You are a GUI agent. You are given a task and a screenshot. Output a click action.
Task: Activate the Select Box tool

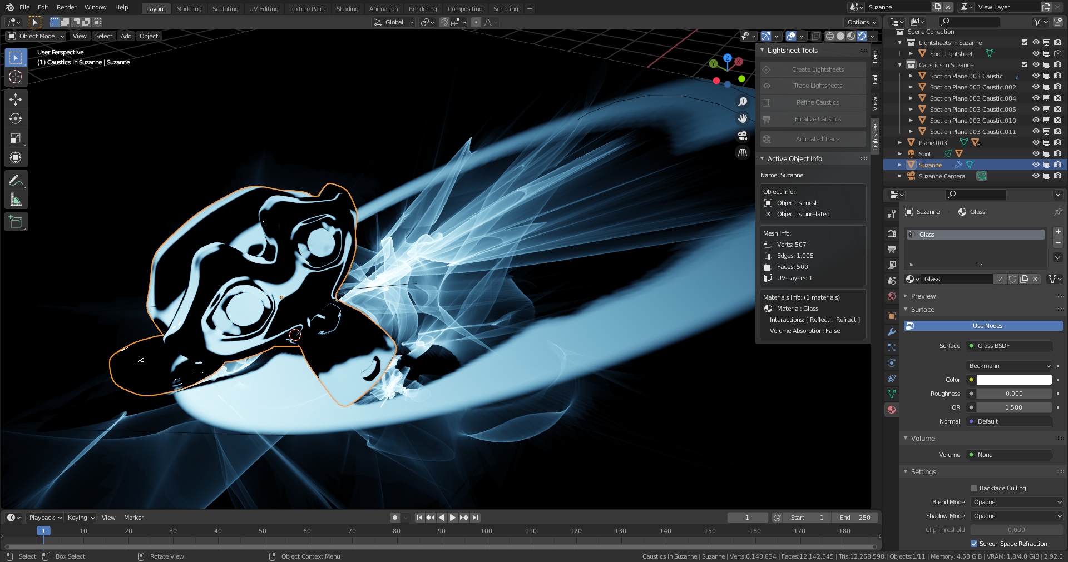pos(16,57)
